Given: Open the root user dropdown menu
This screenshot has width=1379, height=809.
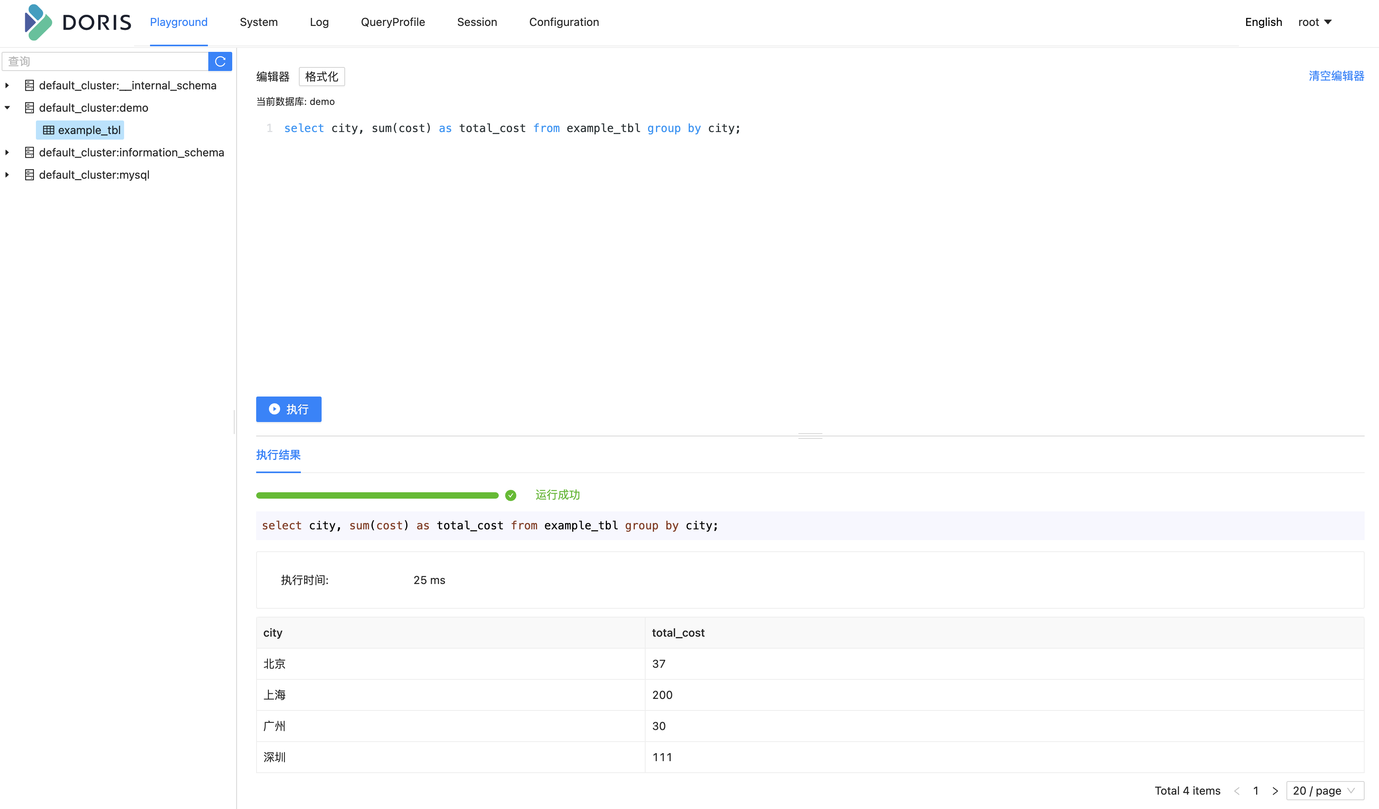Looking at the screenshot, I should [x=1314, y=22].
